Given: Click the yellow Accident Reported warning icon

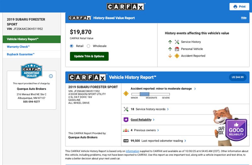Looking at the screenshot, I should (177, 56).
